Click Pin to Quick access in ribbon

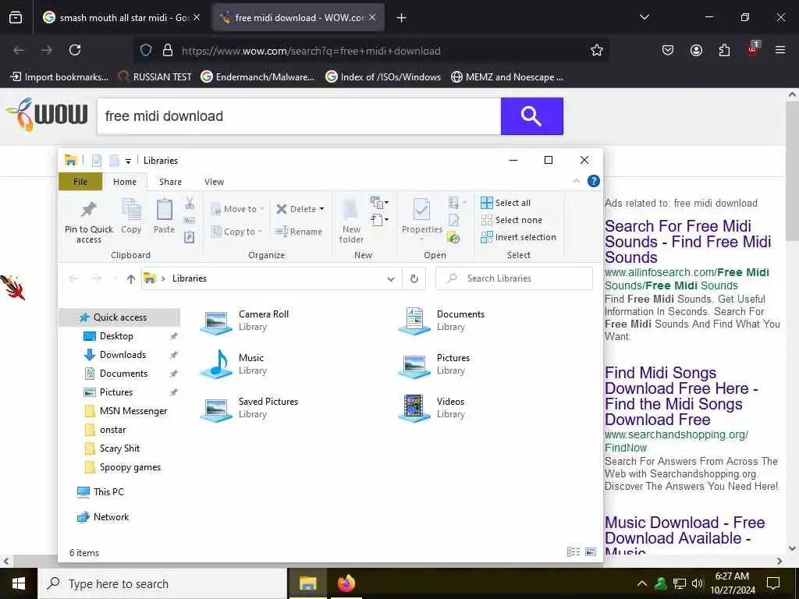(89, 221)
